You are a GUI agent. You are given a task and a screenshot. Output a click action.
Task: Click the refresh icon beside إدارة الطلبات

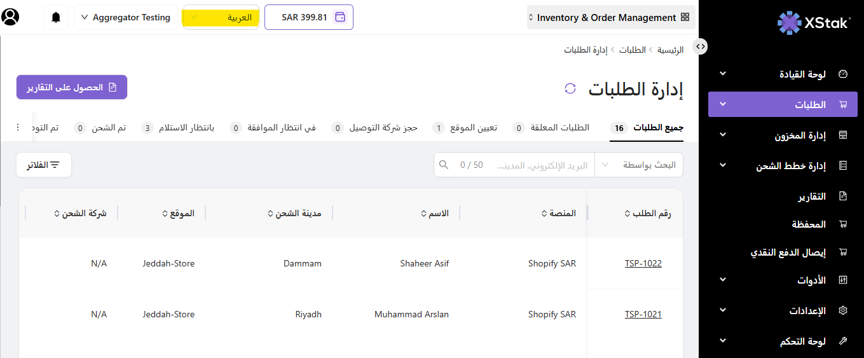(x=570, y=88)
